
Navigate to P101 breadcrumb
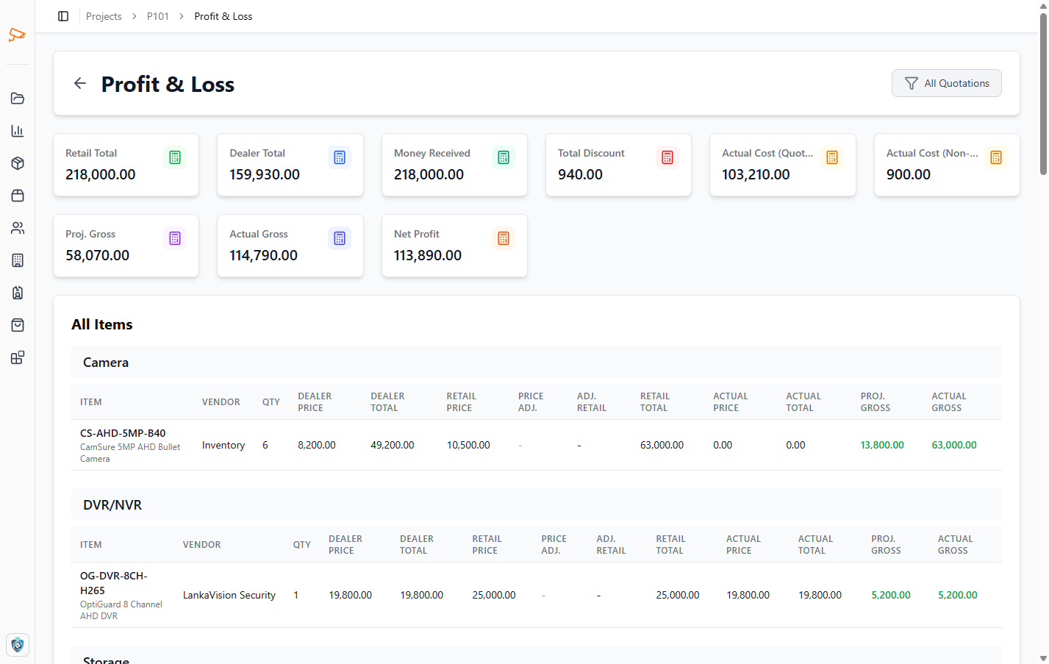(158, 16)
